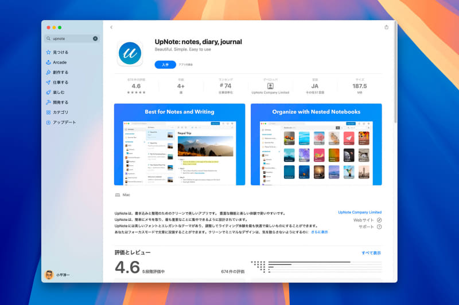The height and width of the screenshot is (305, 459).
Task: Click the joystick icon beside Arcade
Action: point(48,62)
